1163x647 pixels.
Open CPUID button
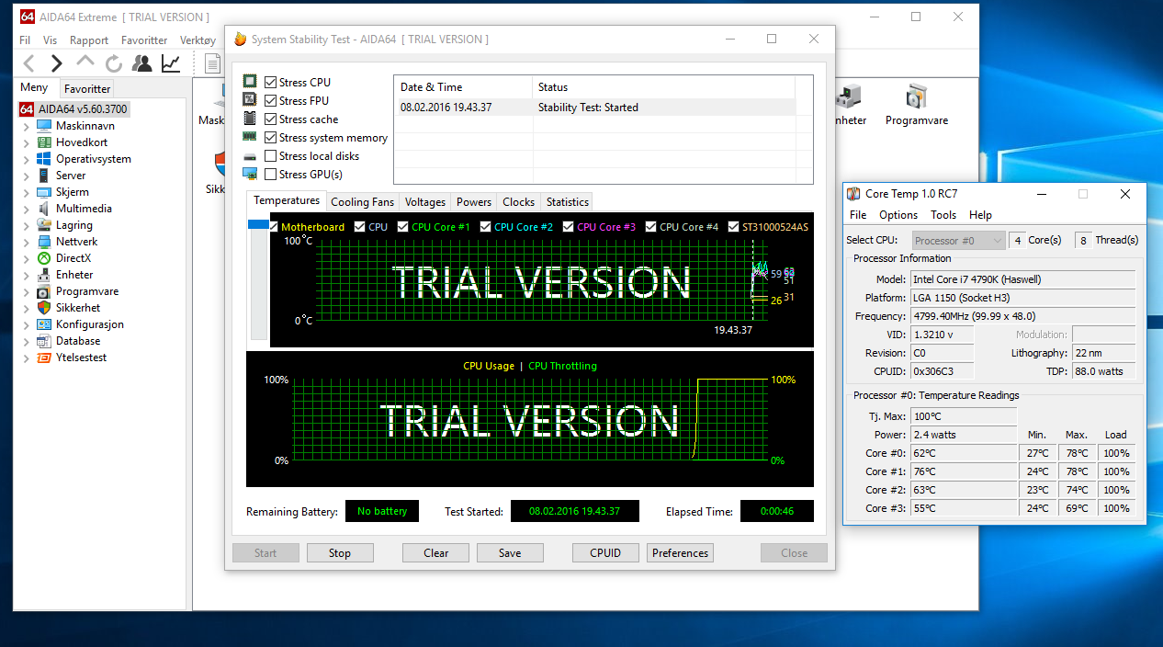tap(605, 553)
